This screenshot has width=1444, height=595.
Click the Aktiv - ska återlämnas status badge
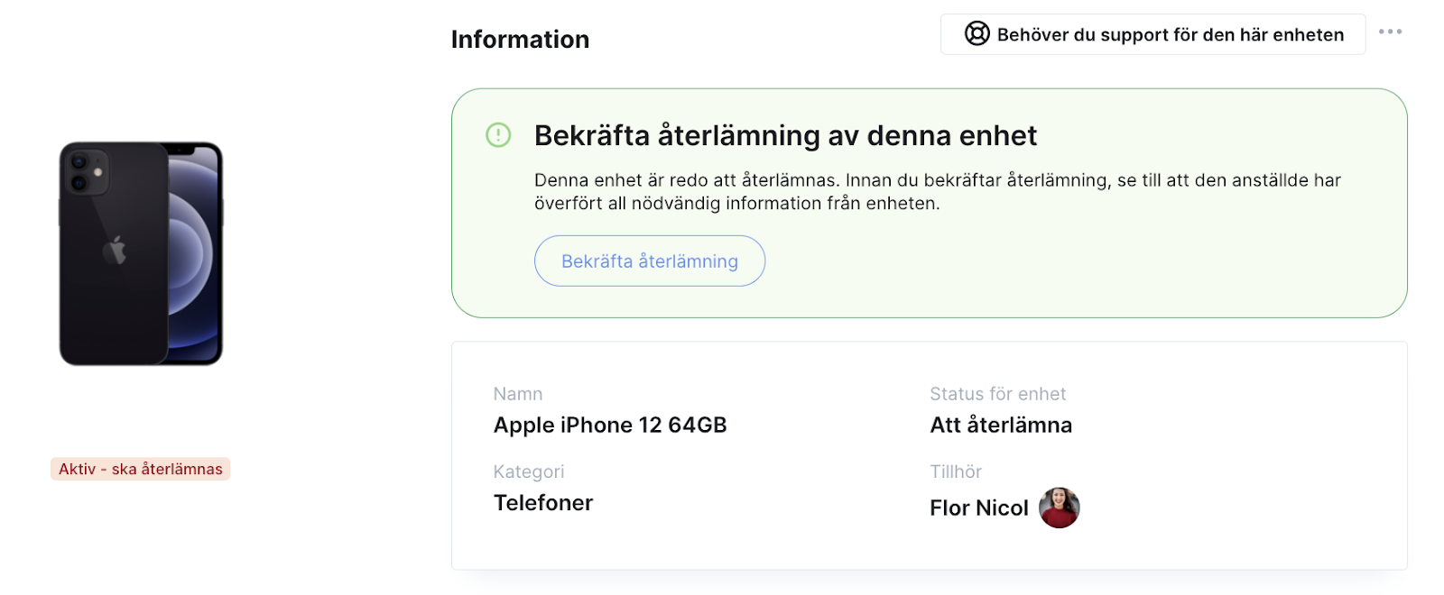(141, 469)
